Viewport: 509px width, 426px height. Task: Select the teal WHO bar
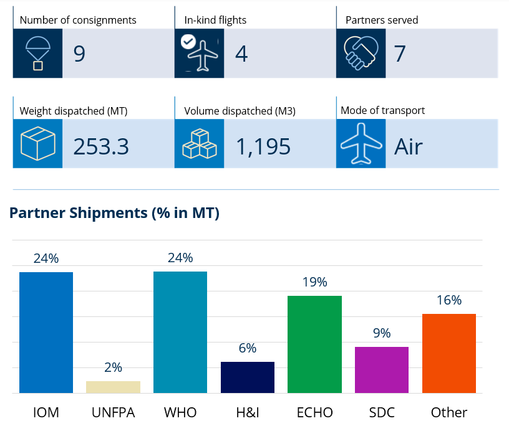coord(180,333)
